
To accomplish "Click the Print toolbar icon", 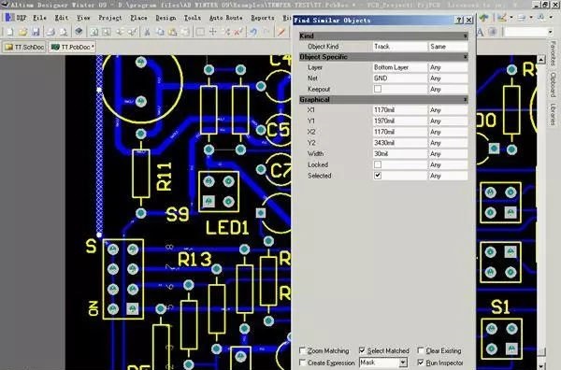I will 50,32.
